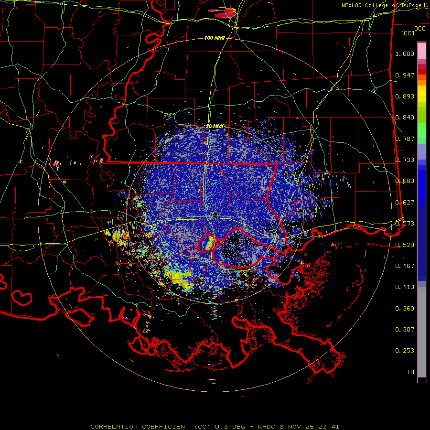
Task: Pick the lavender color band beside 0.733
Action: (x=422, y=151)
